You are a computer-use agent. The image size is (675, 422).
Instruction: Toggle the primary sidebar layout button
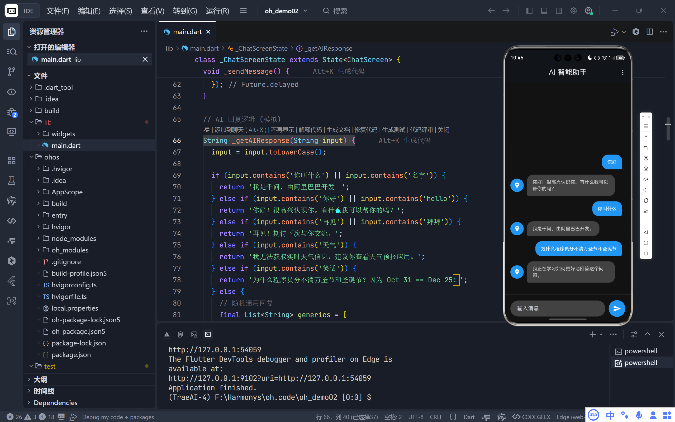coord(529,11)
